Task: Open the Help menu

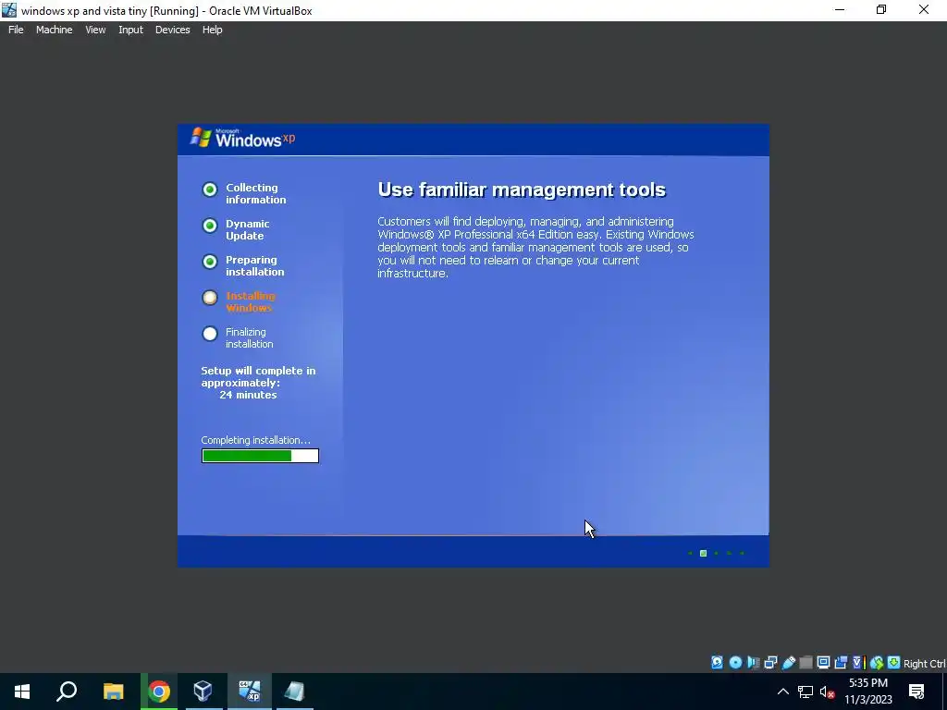Action: coord(212,30)
